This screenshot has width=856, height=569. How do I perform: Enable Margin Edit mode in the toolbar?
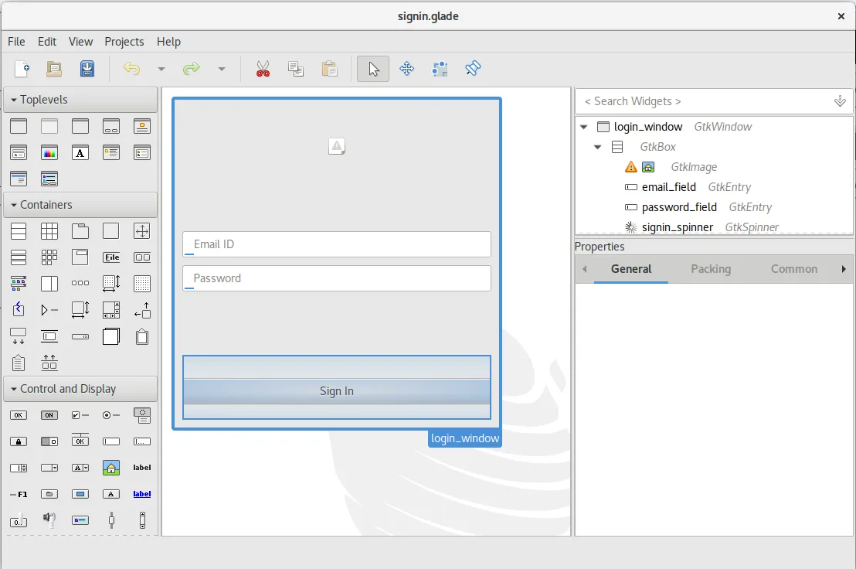pyautogui.click(x=440, y=69)
